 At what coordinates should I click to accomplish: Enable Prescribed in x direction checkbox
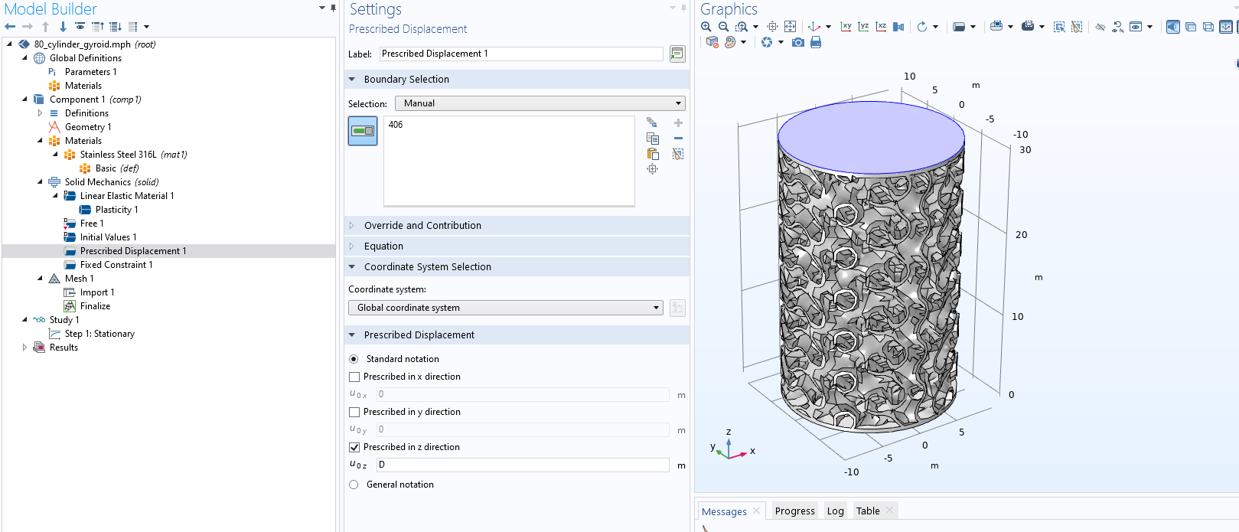tap(354, 377)
